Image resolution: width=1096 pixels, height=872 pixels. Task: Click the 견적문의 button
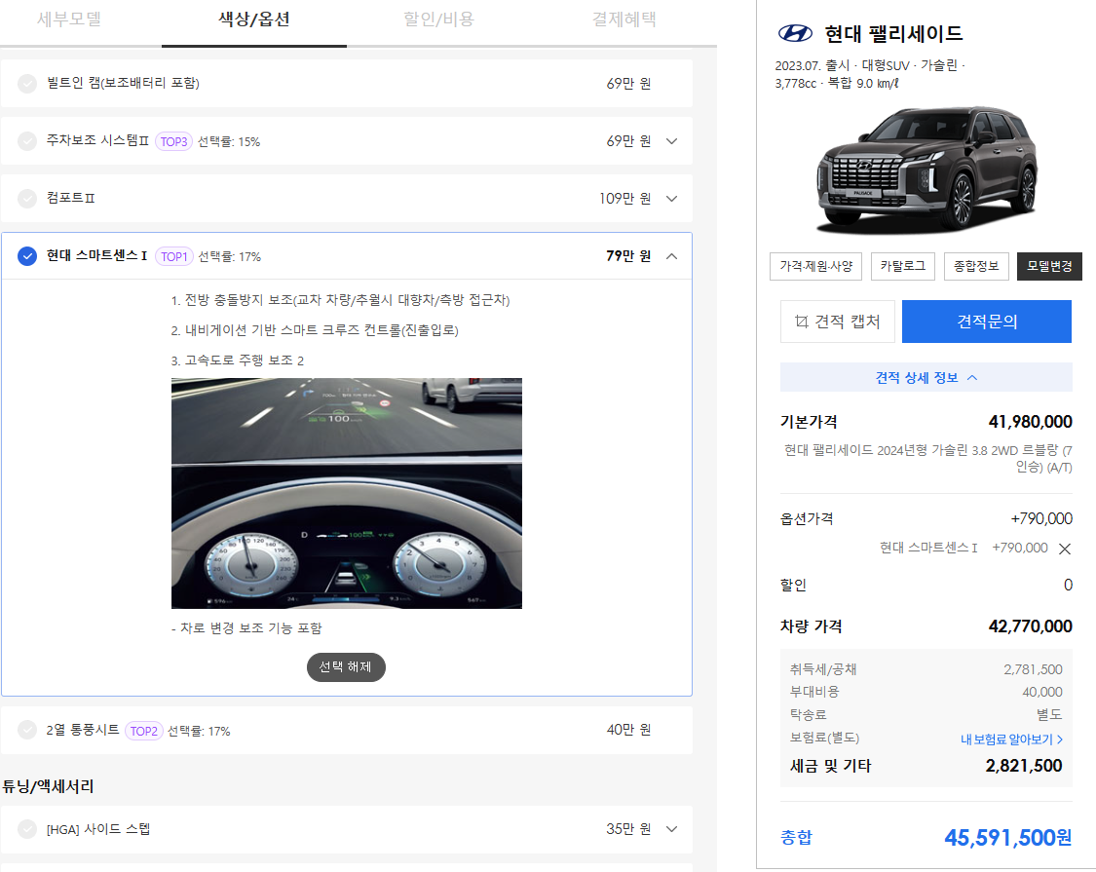coord(986,322)
